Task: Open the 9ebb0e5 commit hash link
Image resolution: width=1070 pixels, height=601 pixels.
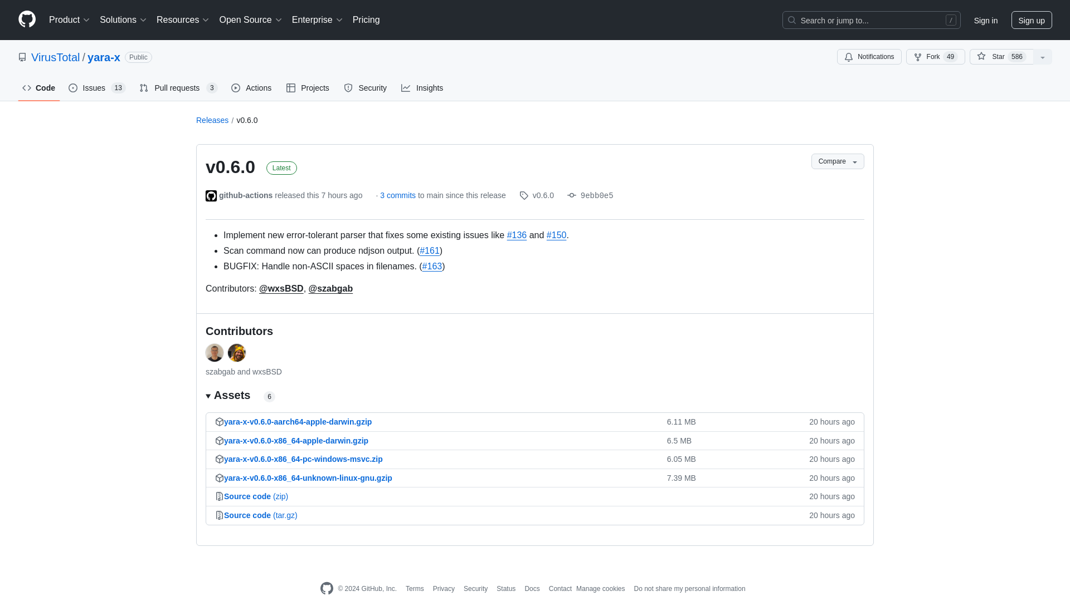Action: click(597, 196)
